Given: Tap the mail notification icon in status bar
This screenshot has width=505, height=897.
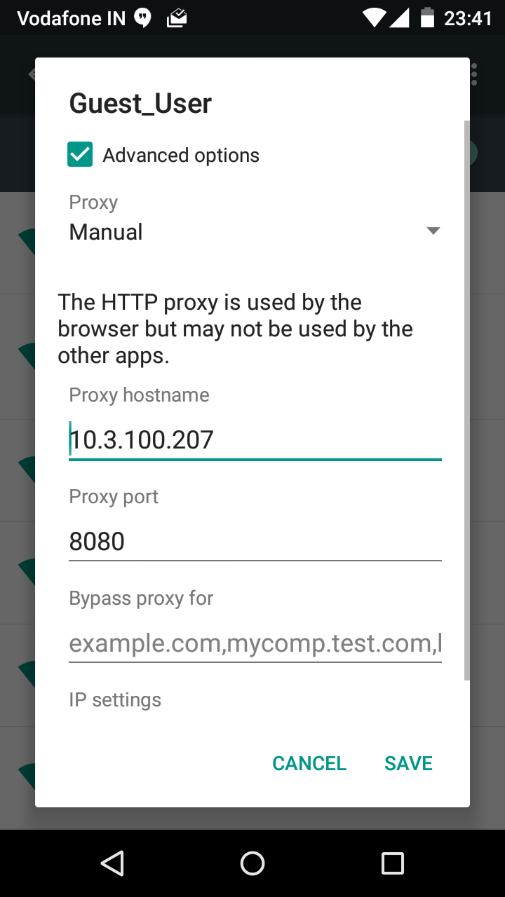Looking at the screenshot, I should coord(177,18).
